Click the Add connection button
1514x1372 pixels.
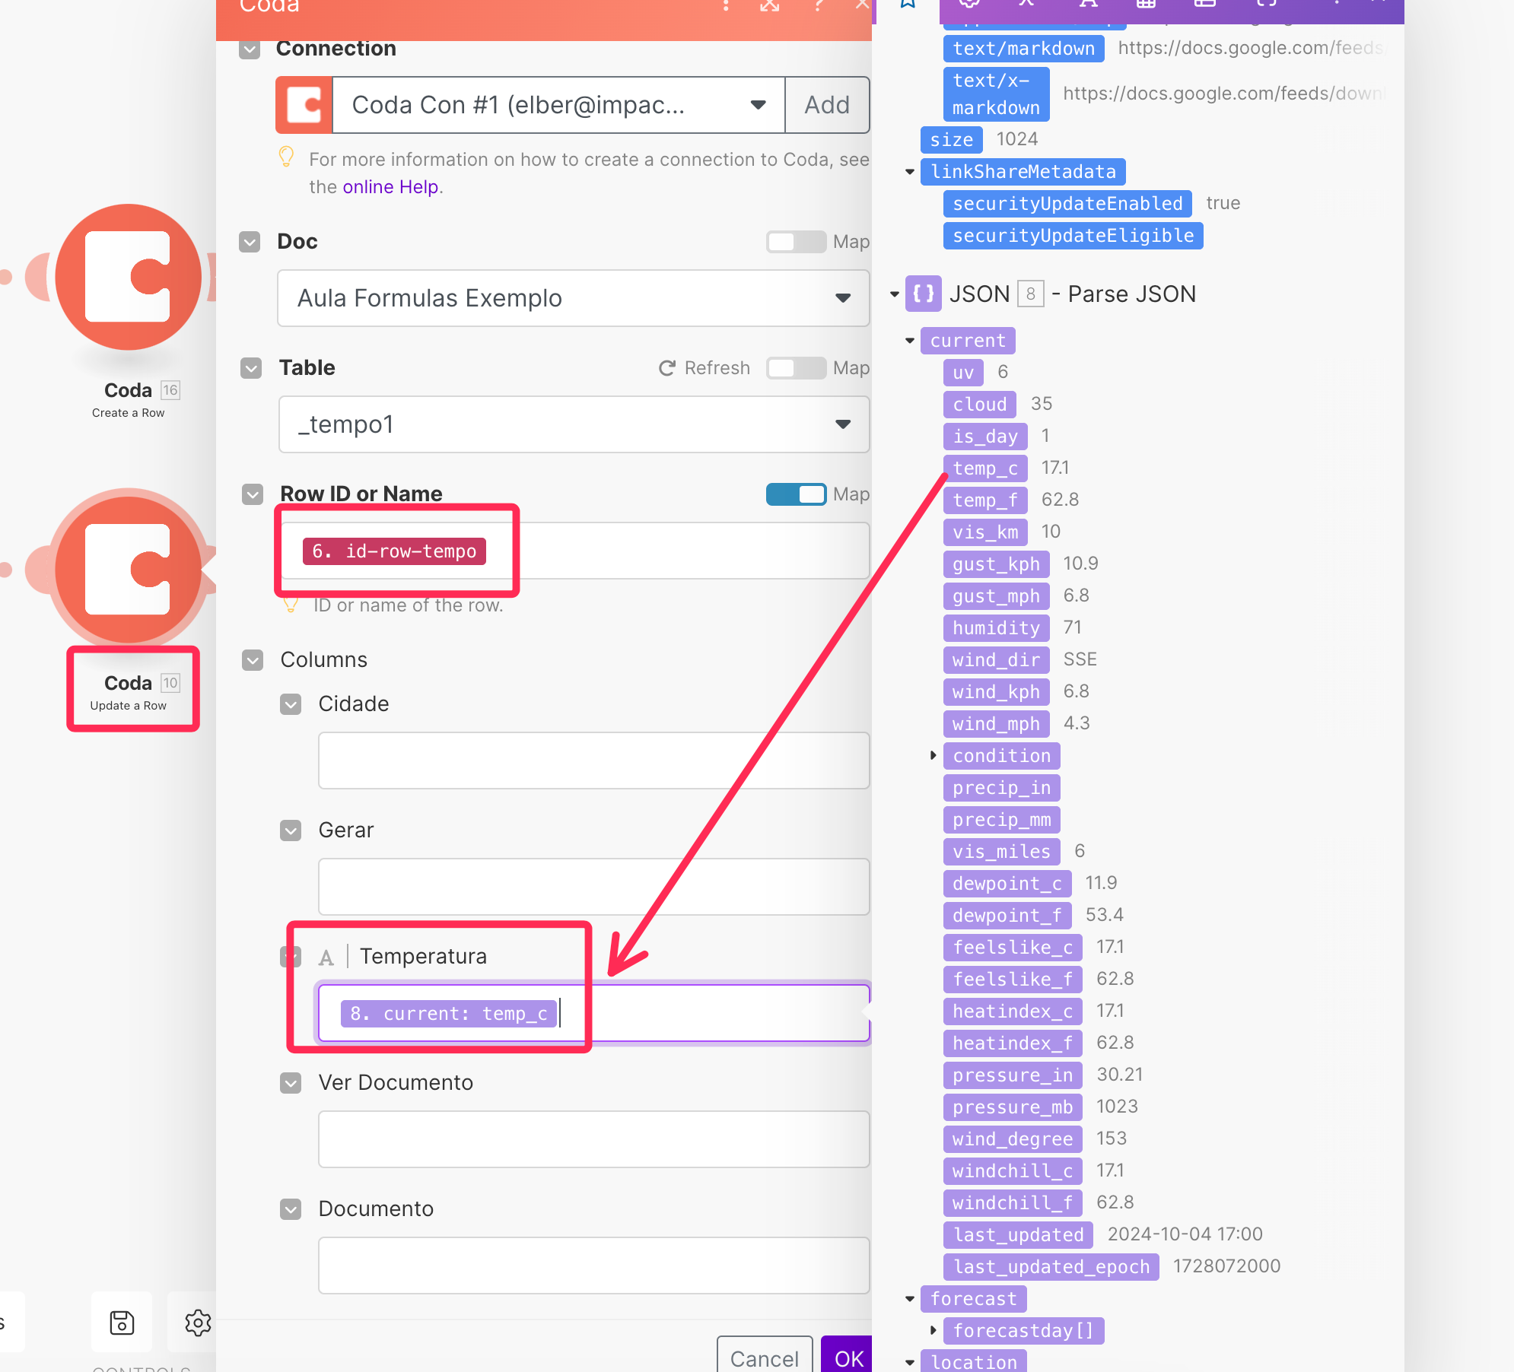[x=827, y=105]
